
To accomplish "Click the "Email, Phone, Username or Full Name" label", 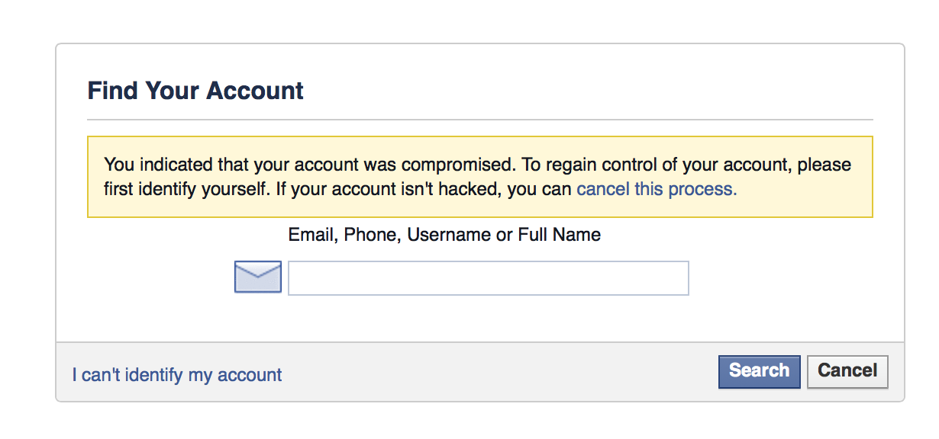I will [444, 235].
